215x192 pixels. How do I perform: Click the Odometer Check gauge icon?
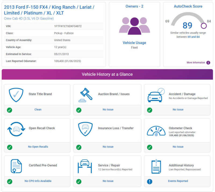pos(156,130)
